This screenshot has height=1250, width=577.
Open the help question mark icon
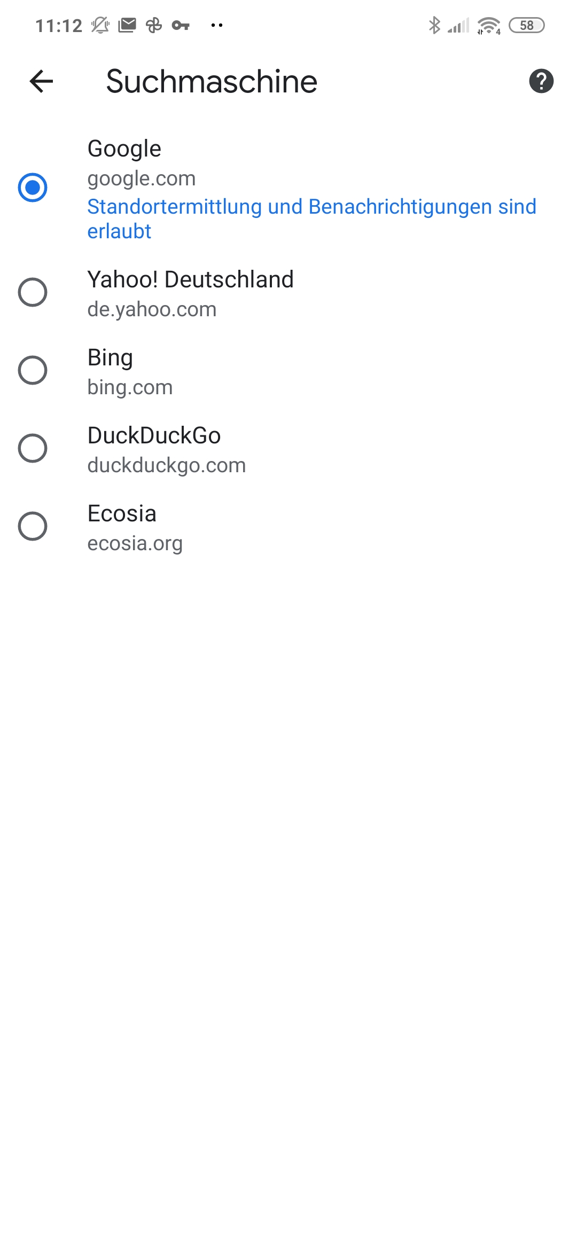(541, 81)
